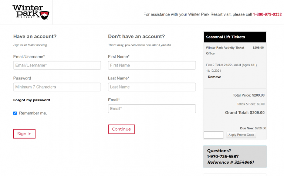Image resolution: width=284 pixels, height=176 pixels.
Task: Select the Questions phone number 1-970-726-5587
Action: point(223,156)
